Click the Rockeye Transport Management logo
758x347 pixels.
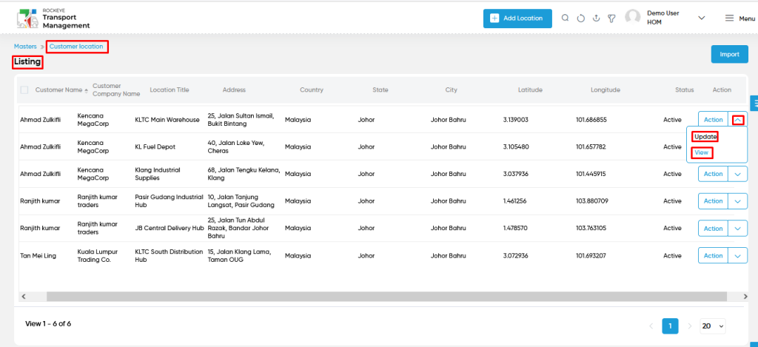53,18
